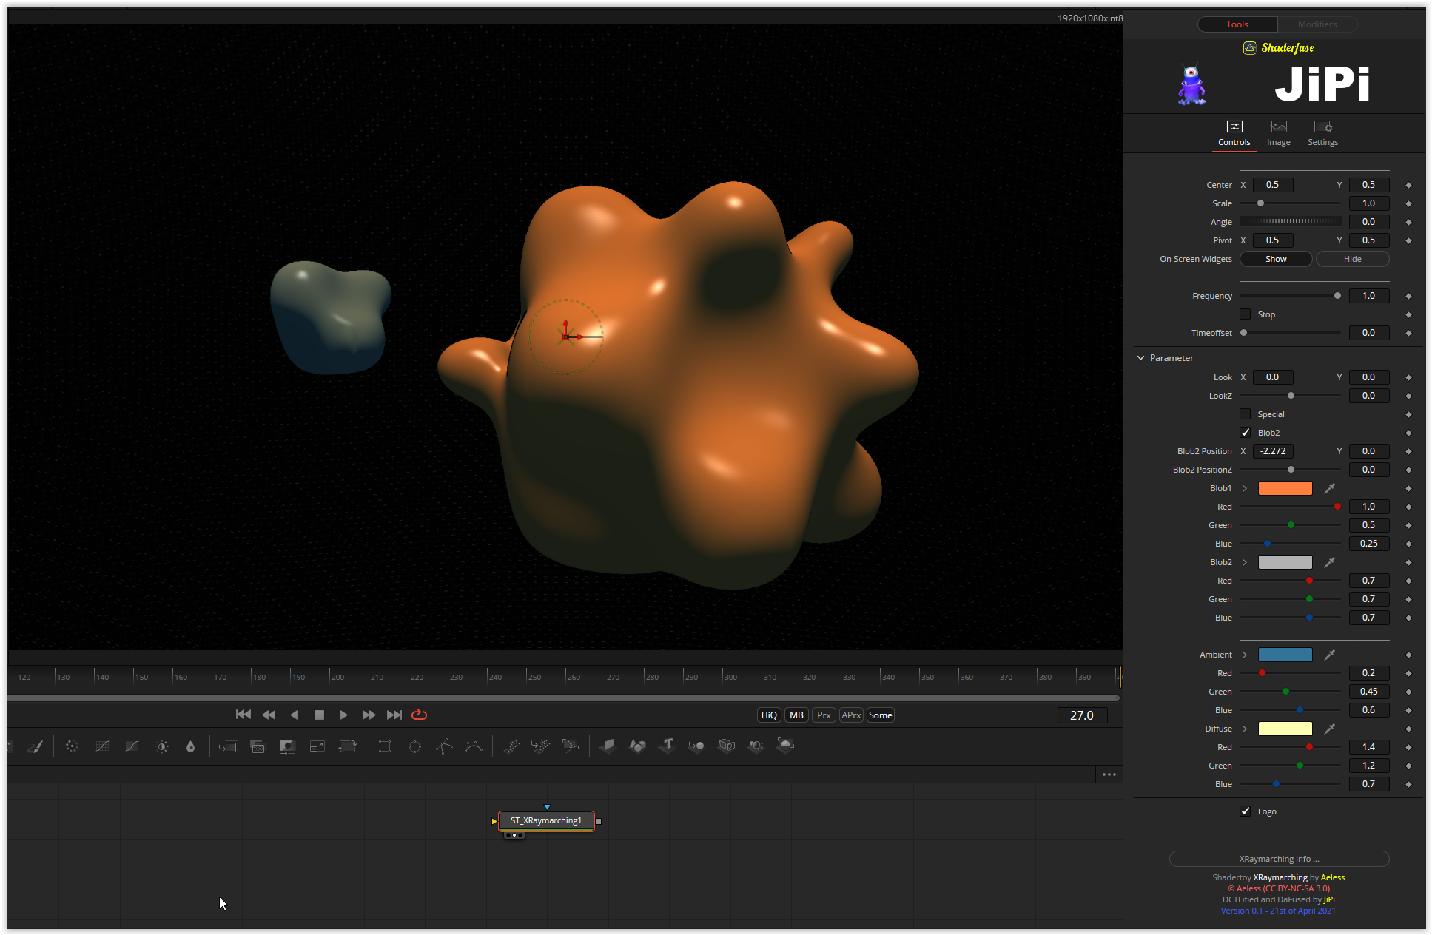Add an Ellipse mask from toolbar
The image size is (1432, 935).
(x=414, y=746)
